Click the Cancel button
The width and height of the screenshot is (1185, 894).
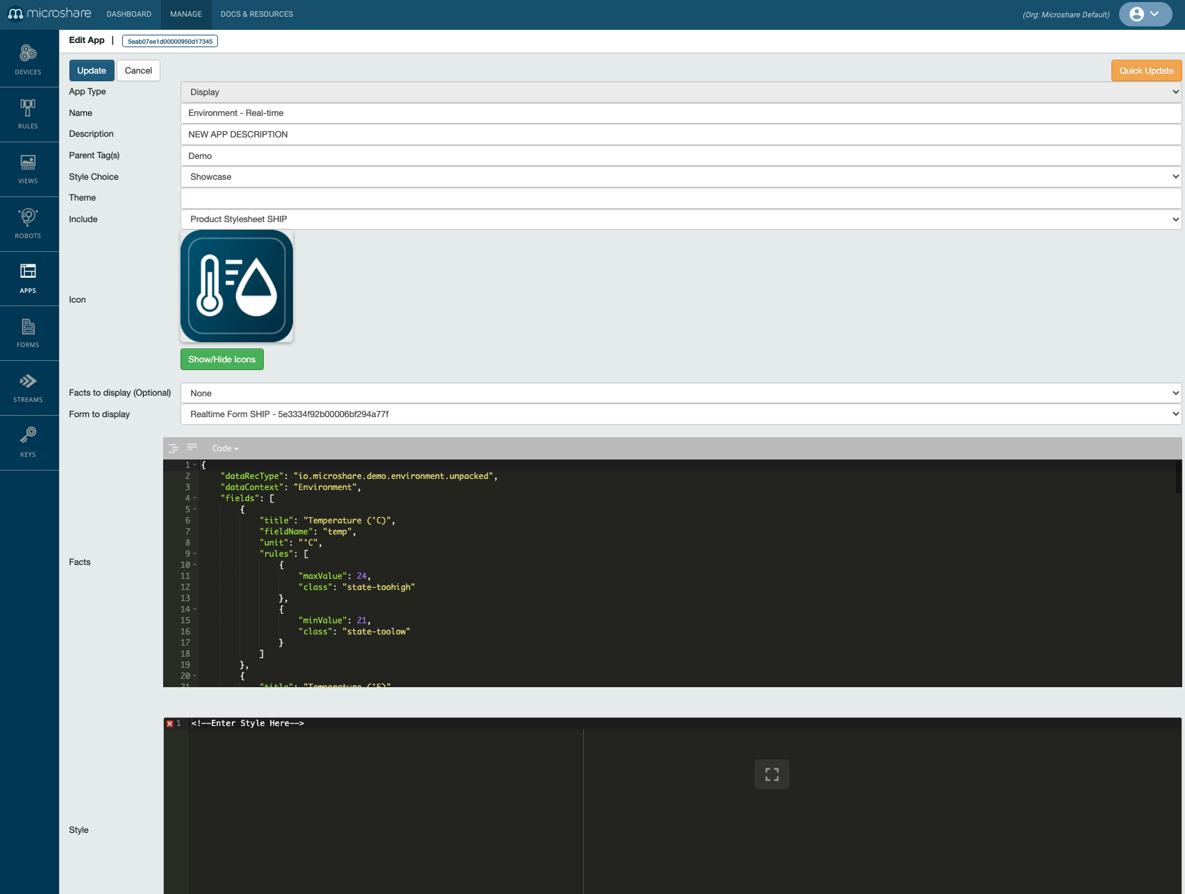coord(138,70)
